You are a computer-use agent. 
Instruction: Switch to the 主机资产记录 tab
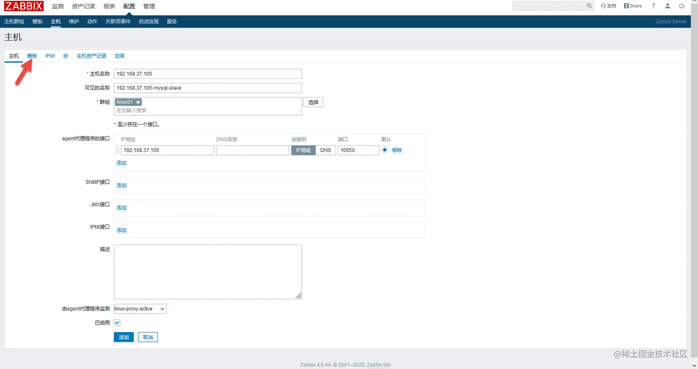point(91,56)
